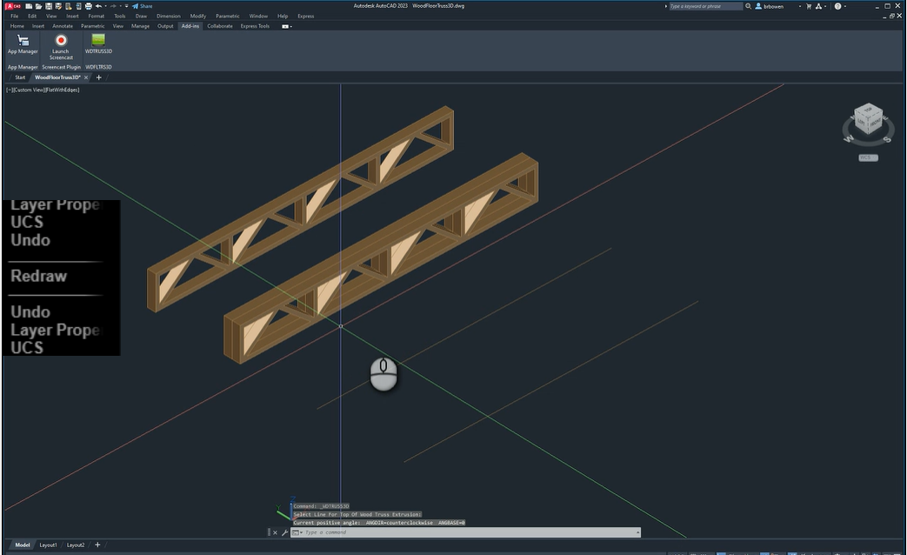
Task: Switch to the Layout1 tab
Action: [x=48, y=545]
